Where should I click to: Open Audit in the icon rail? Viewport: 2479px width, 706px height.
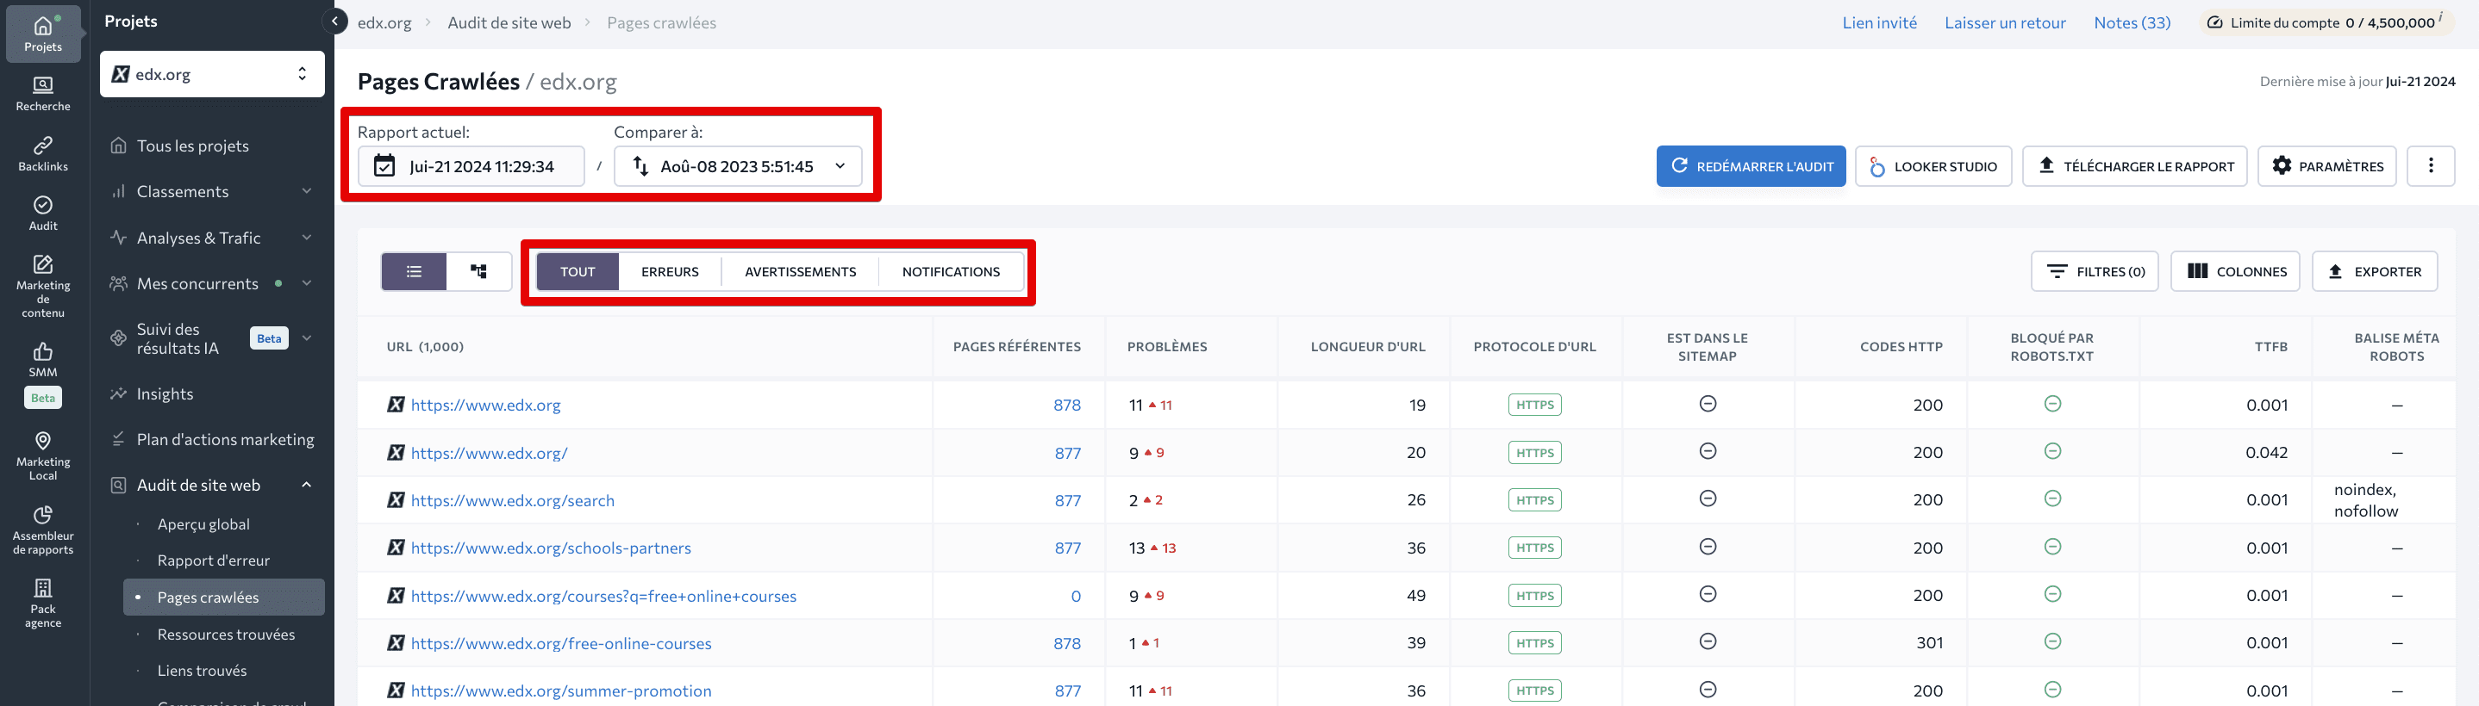click(43, 214)
